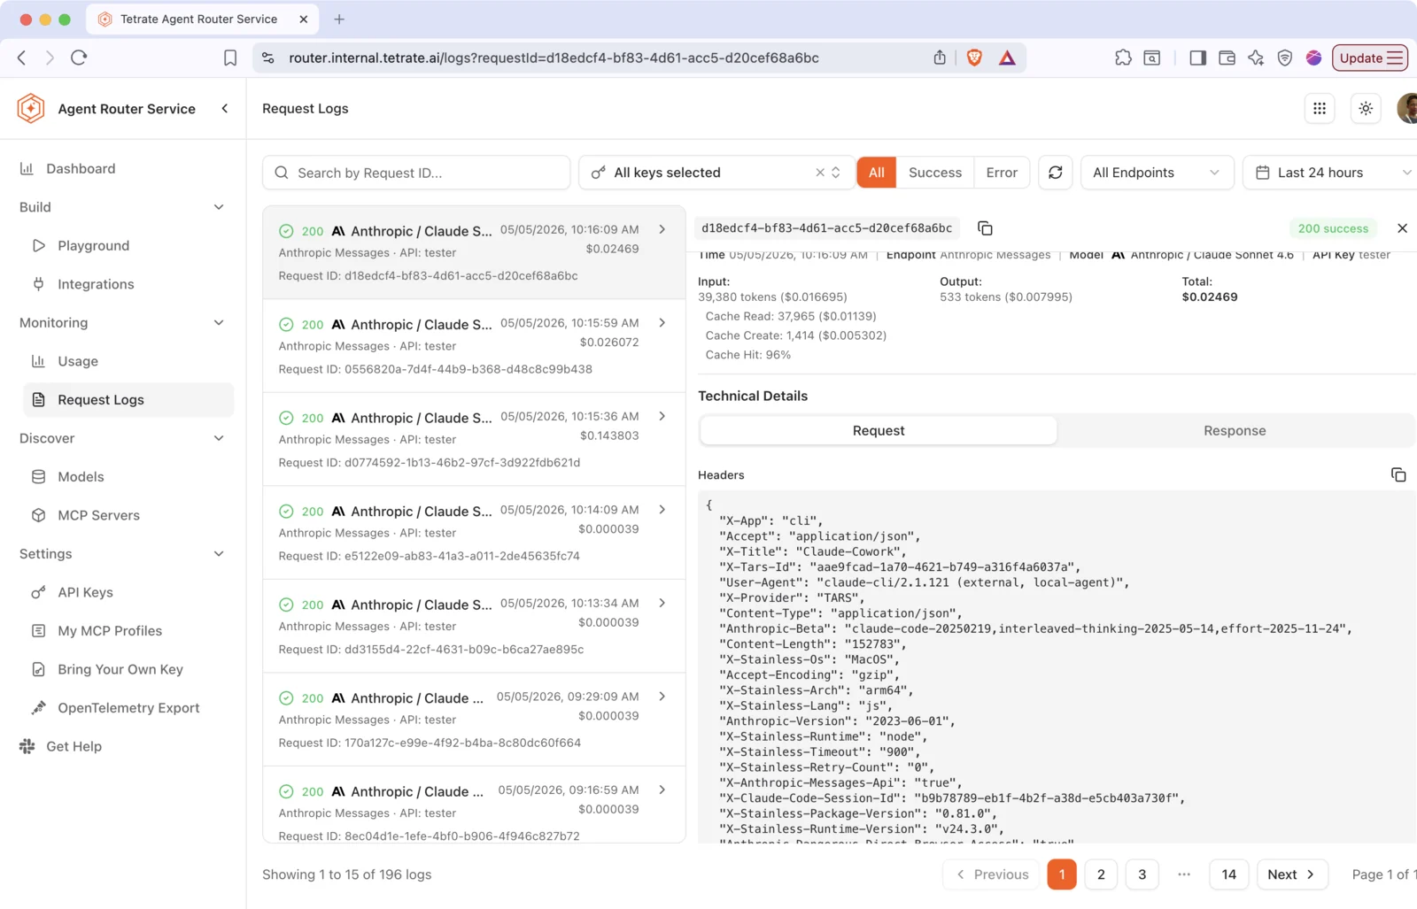Copy the request headers JSON

click(1398, 475)
